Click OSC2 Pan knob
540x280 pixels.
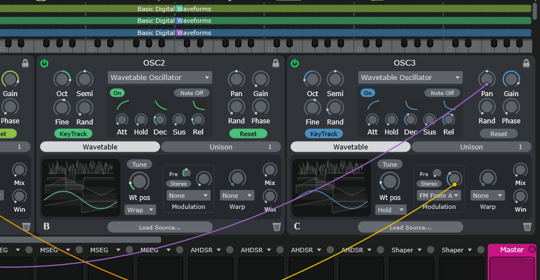point(236,79)
